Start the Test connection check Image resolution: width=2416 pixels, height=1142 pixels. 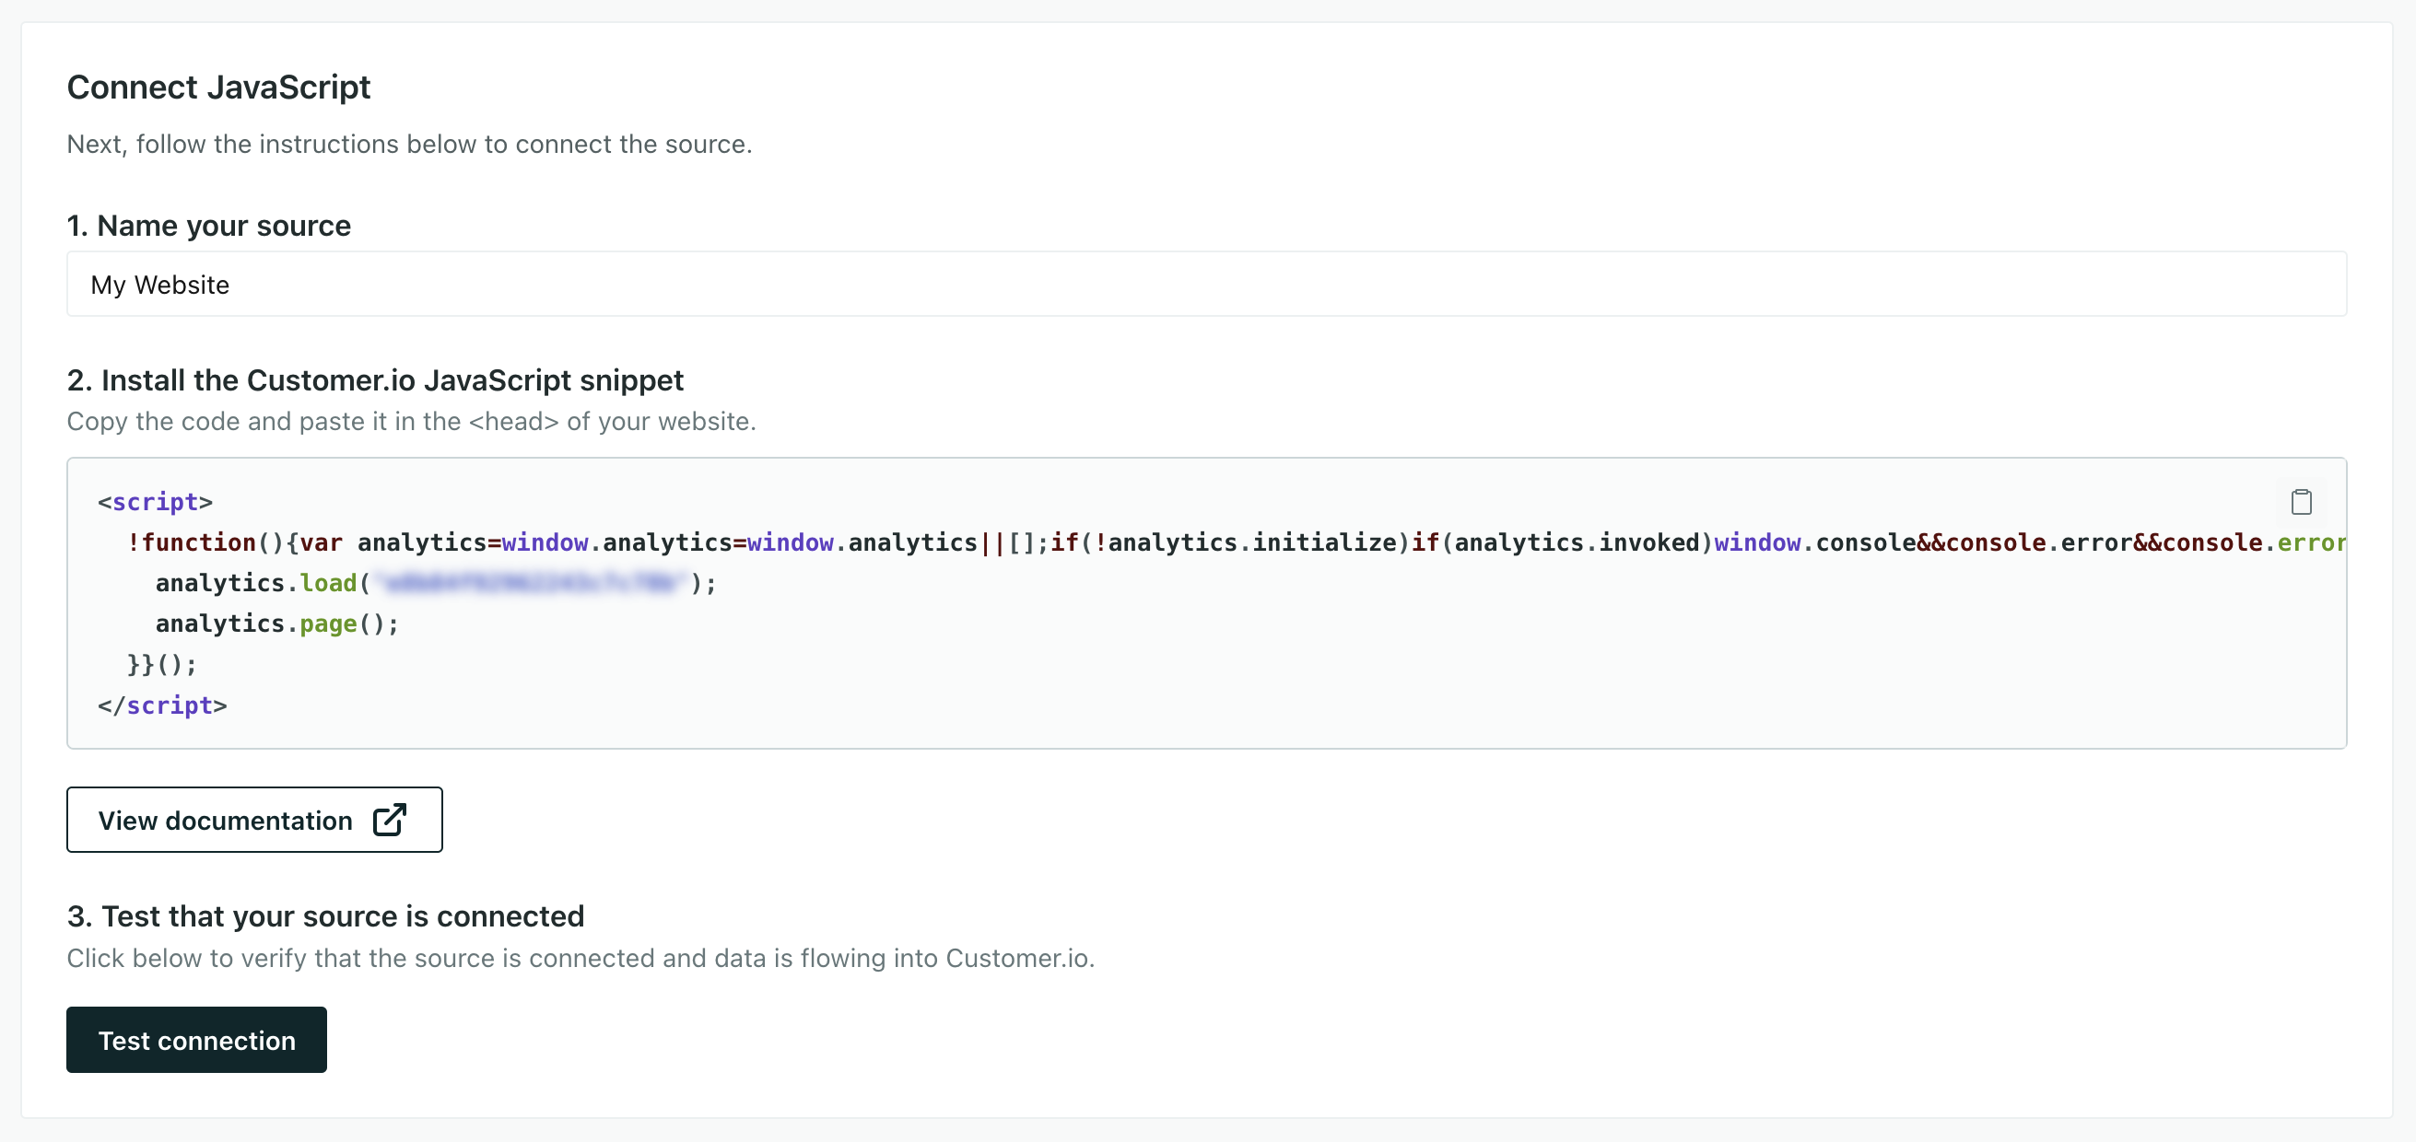tap(197, 1040)
